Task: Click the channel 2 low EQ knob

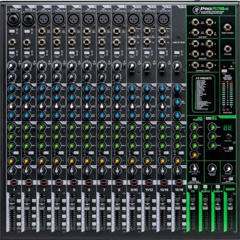Action: tap(27, 115)
